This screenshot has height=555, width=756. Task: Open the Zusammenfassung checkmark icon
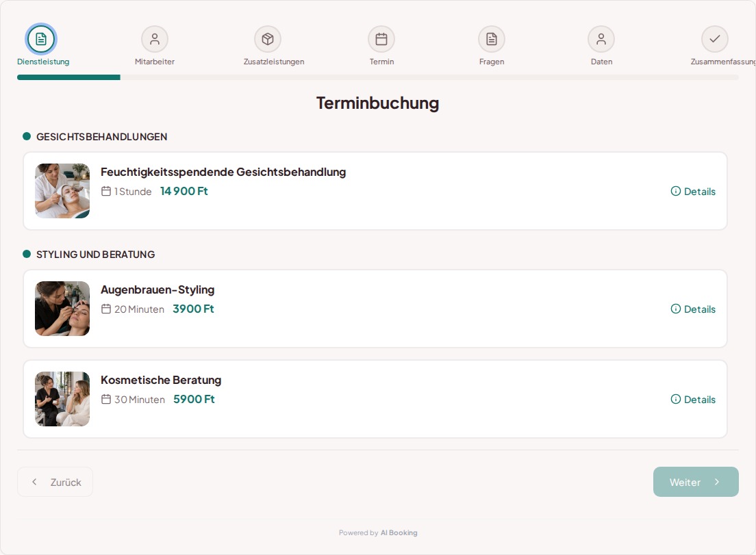click(x=715, y=39)
